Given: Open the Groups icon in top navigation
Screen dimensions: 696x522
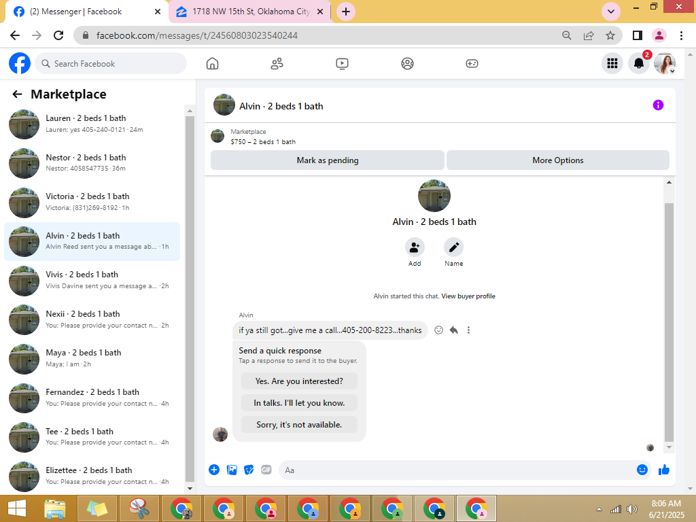Looking at the screenshot, I should point(407,63).
